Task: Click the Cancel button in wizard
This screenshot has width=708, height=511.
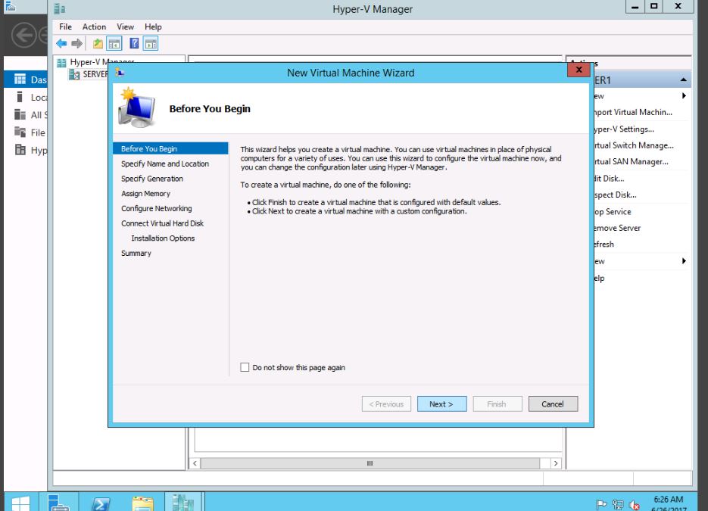Action: coord(553,404)
